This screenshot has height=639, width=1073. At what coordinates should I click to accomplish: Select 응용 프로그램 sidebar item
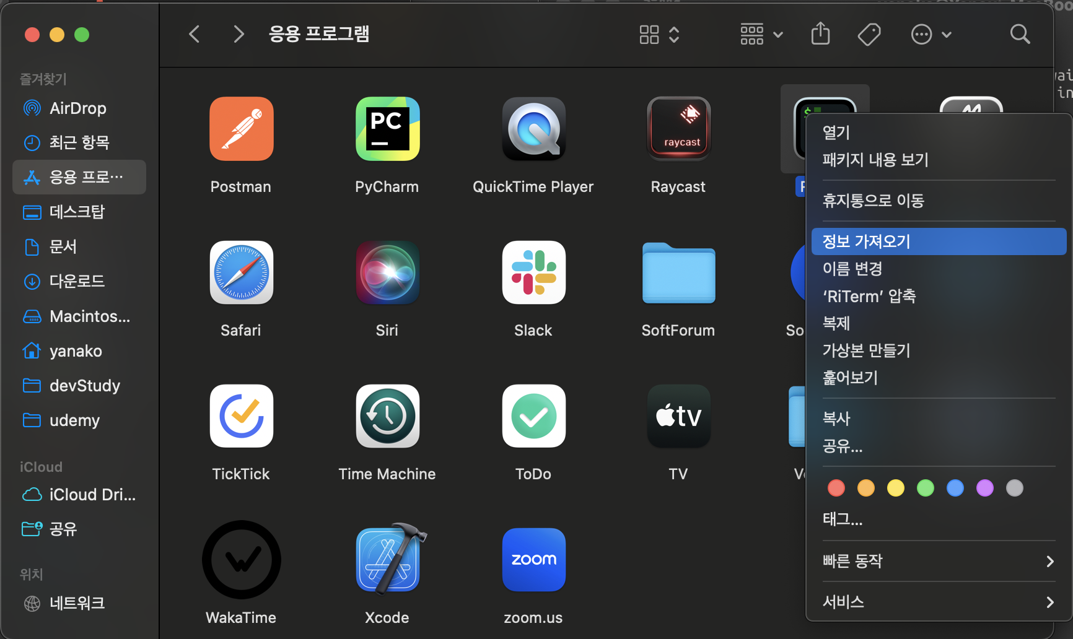(x=79, y=177)
